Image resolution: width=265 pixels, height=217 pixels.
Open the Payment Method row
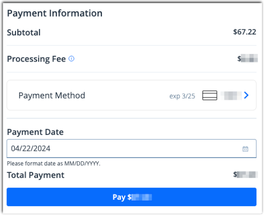point(131,95)
